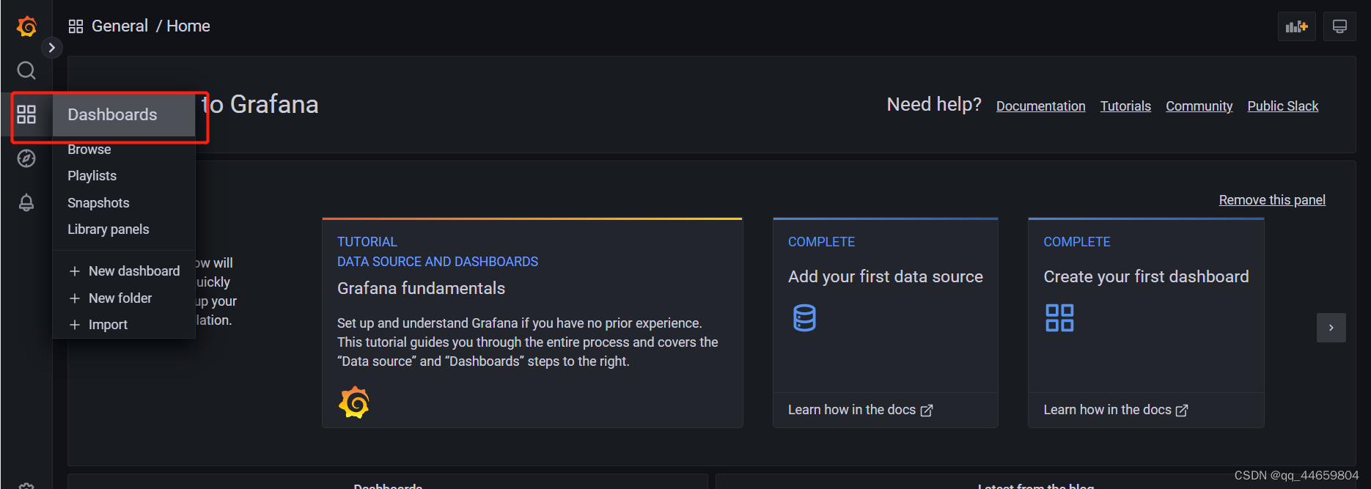1371x489 pixels.
Task: Open the Alerting bell icon
Action: 26,202
